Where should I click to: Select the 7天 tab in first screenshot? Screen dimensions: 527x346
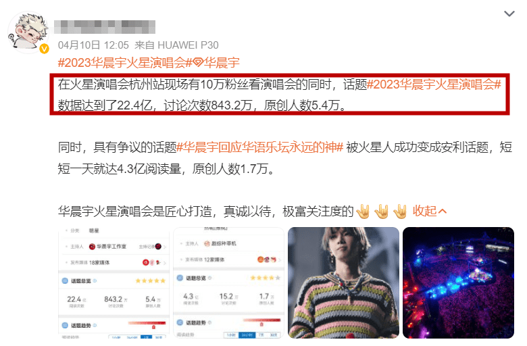(x=146, y=337)
